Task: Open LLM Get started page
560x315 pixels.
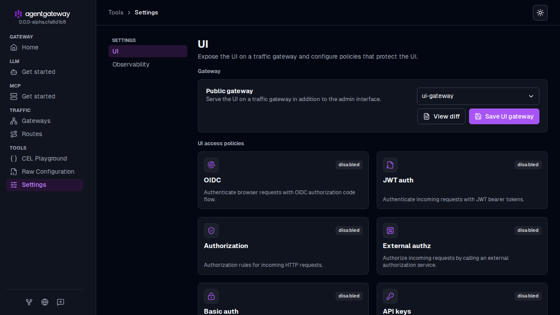Action: pyautogui.click(x=45, y=72)
